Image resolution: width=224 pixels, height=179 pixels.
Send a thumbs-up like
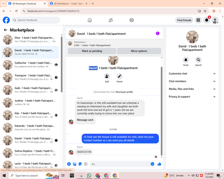click(159, 164)
